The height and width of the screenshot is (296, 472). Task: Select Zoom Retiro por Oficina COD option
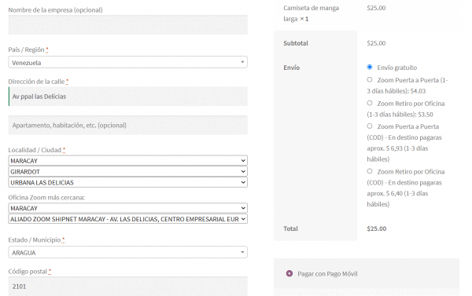coord(370,171)
